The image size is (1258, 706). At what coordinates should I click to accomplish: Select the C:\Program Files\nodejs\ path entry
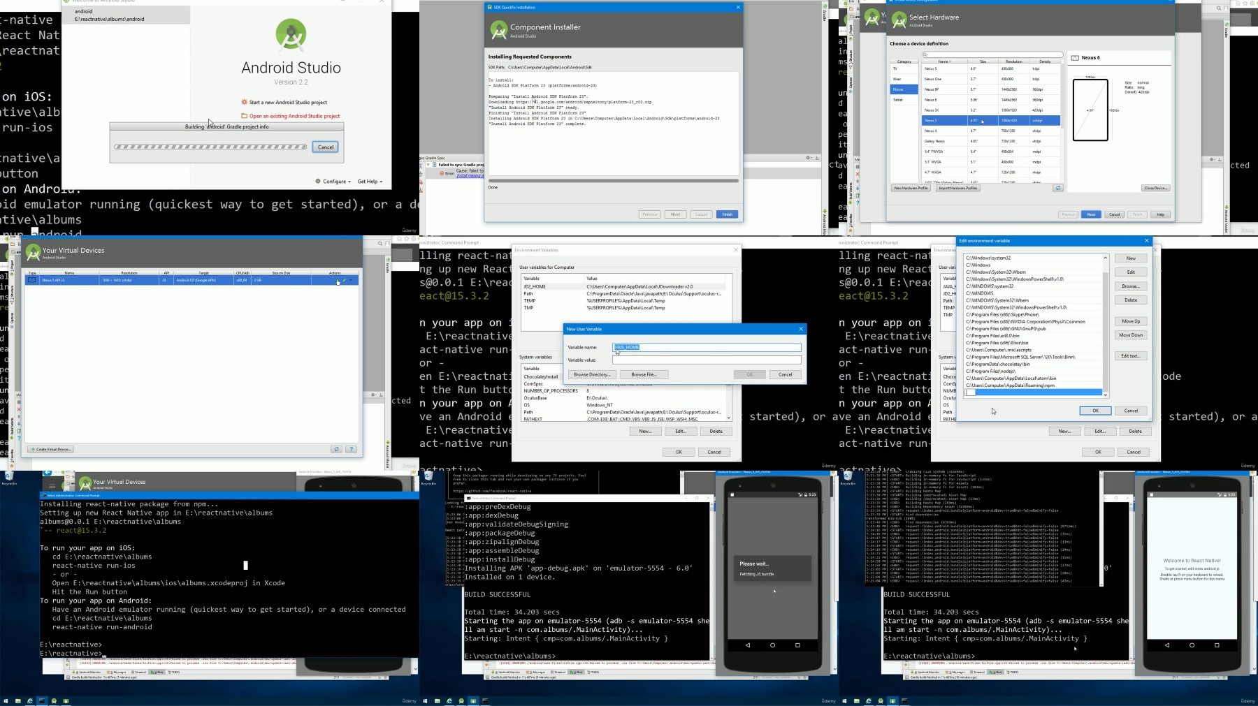pos(1034,371)
